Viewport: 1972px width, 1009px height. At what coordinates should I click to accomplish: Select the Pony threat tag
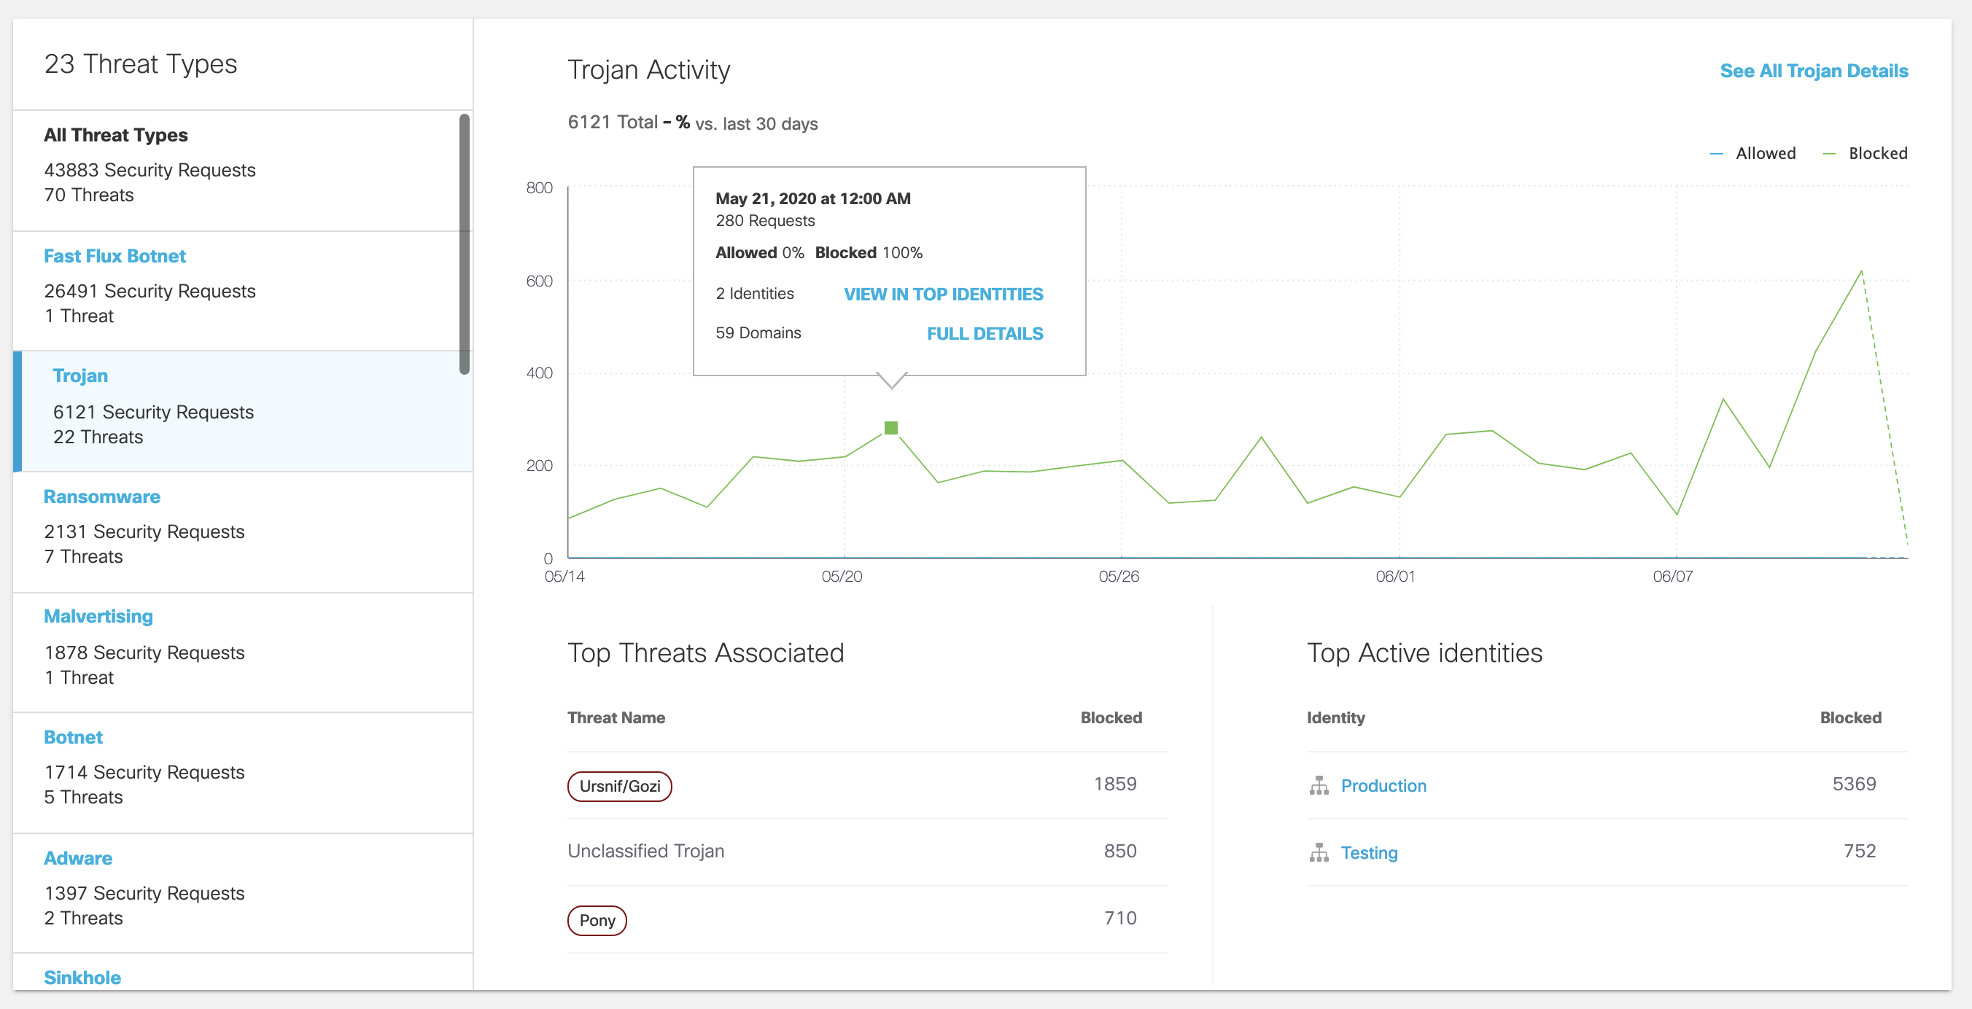(597, 920)
